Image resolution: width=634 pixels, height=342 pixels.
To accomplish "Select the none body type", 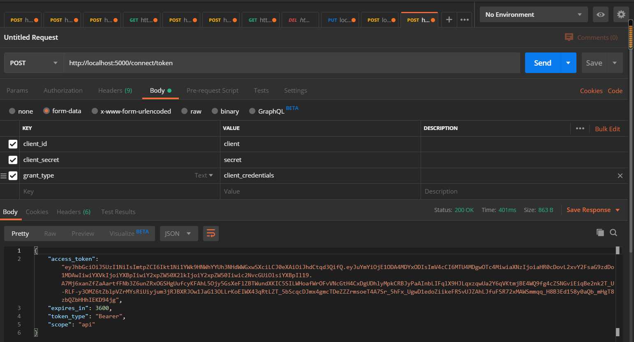I will 12,111.
